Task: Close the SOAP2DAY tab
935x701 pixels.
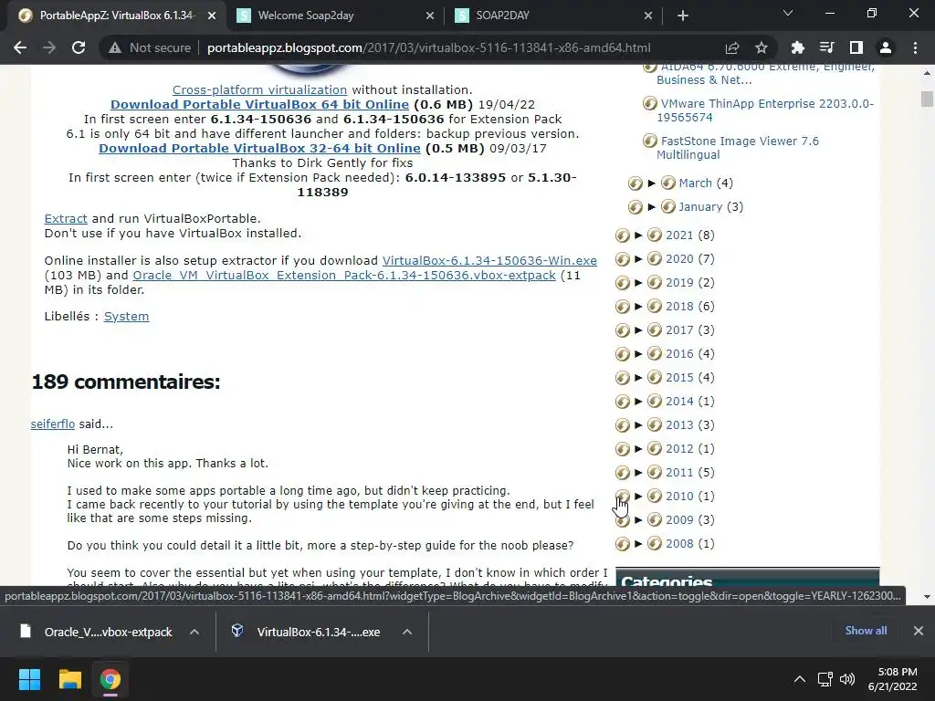Action: [648, 16]
